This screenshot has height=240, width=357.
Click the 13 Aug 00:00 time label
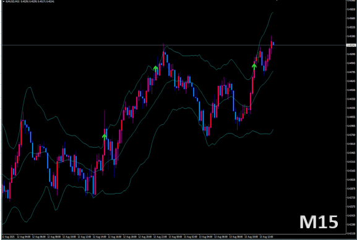176,237
